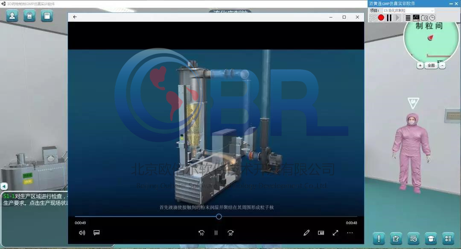This screenshot has width=461, height=249.
Task: Open the operator avatar icon at top left
Action: pos(12,16)
